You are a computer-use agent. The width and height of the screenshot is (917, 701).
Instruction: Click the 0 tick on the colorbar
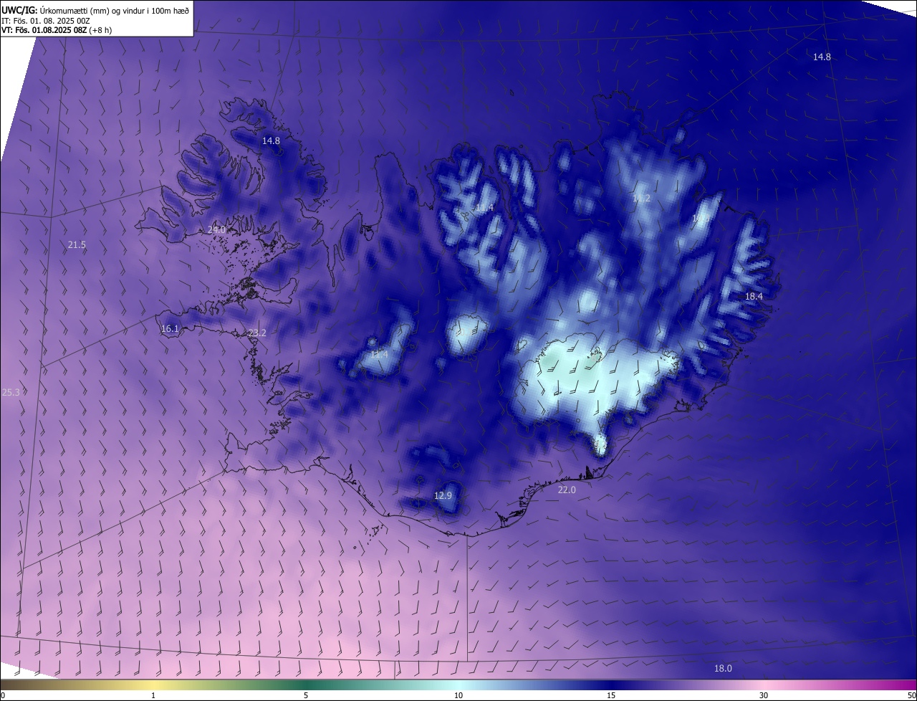pyautogui.click(x=3, y=695)
